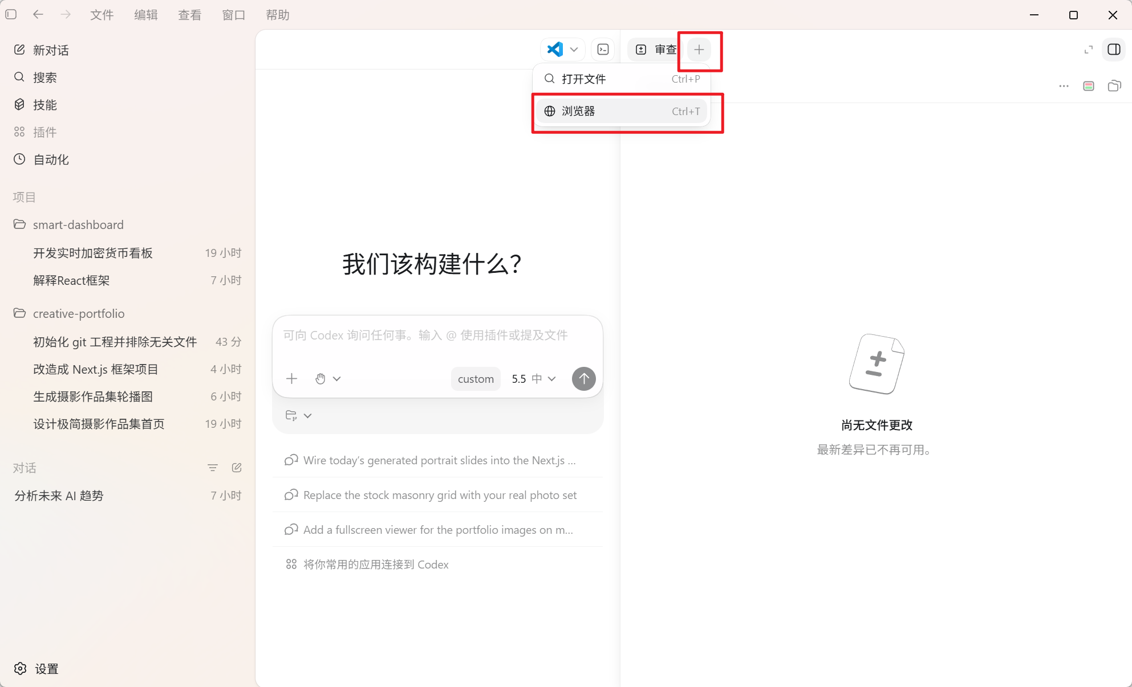Open the 文件 menu

coord(102,15)
